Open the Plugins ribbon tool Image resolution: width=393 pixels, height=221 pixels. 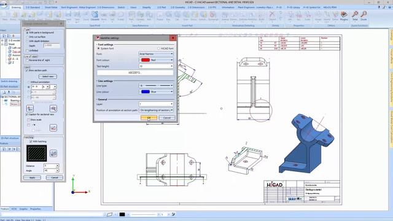coord(344,16)
